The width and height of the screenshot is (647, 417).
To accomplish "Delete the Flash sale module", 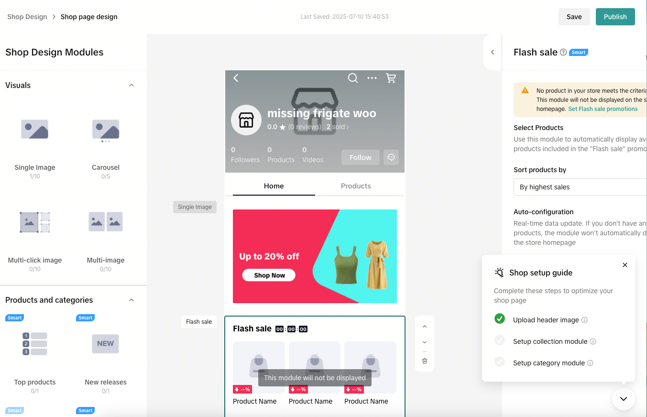I will point(425,361).
